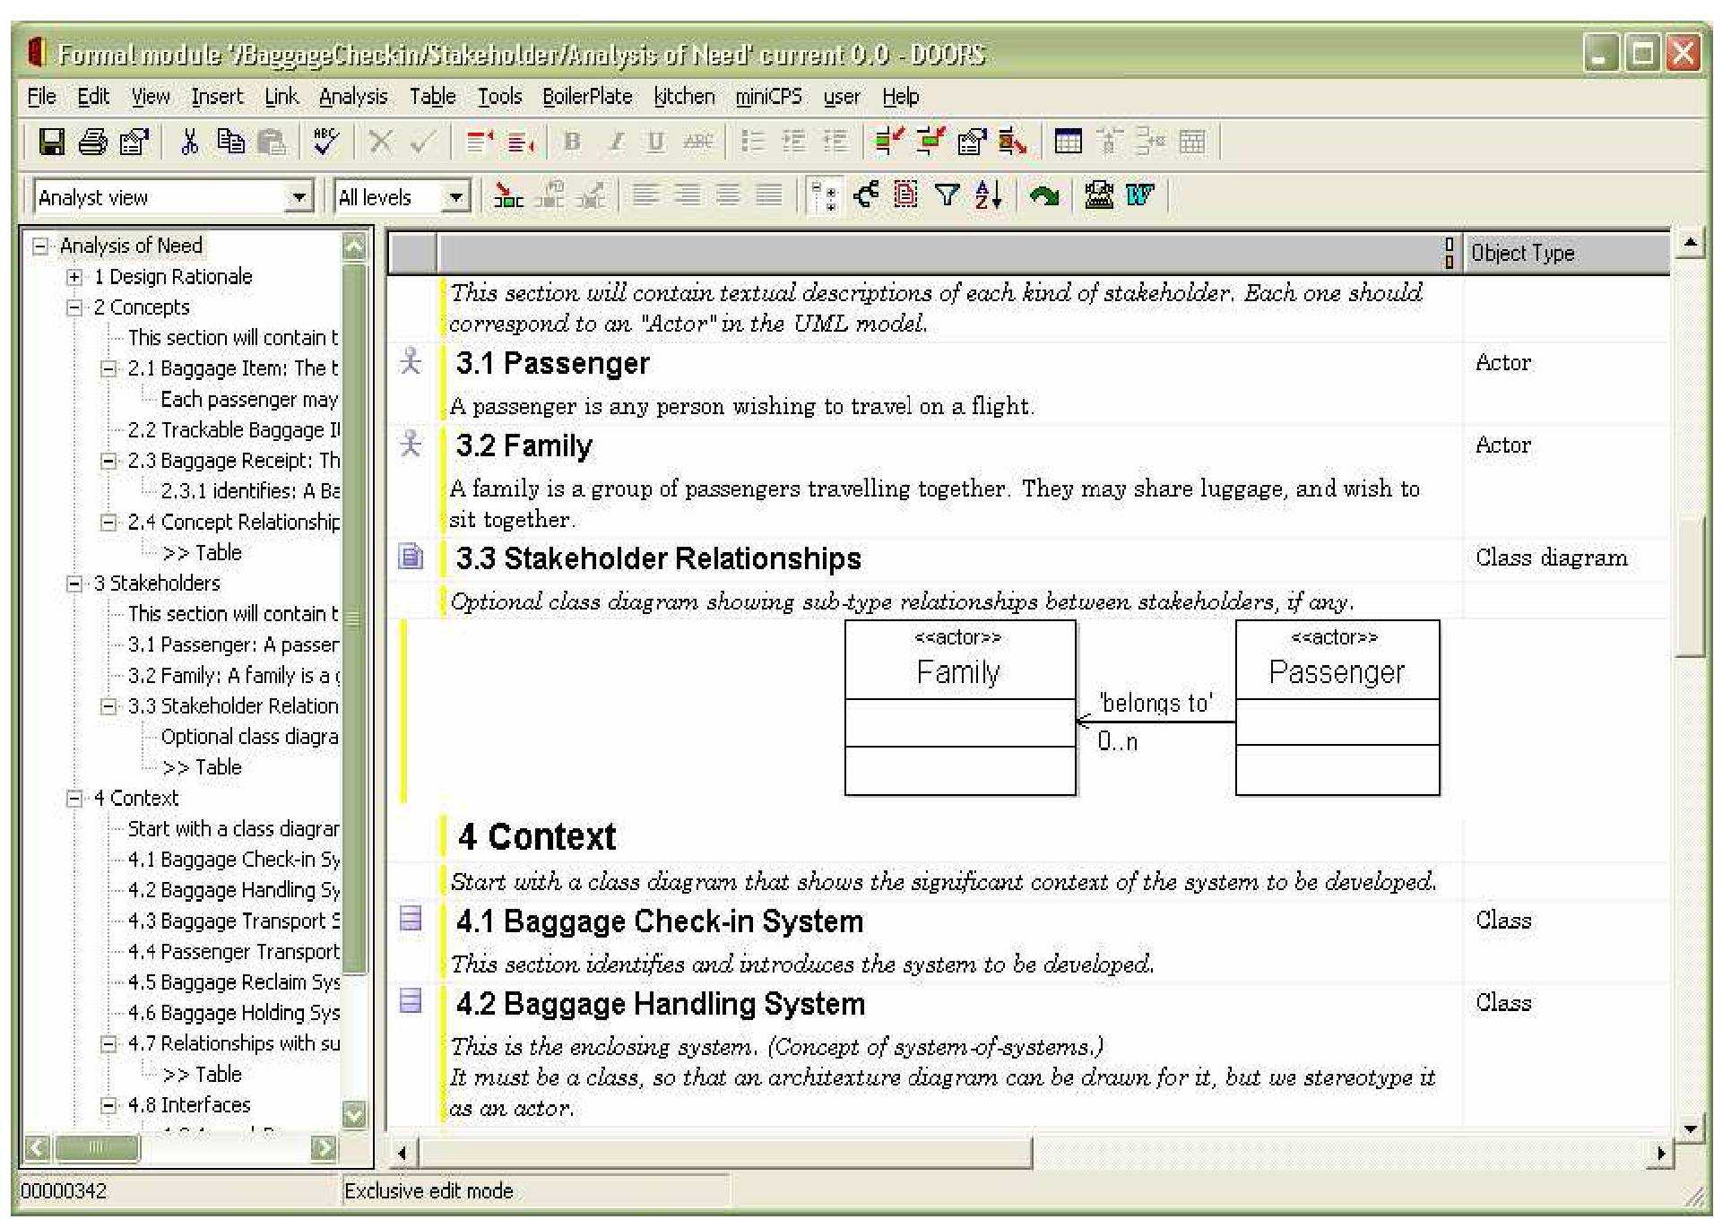Viewport: 1731px width, 1228px height.
Task: Refresh the view with the green arrow
Action: tap(1044, 195)
